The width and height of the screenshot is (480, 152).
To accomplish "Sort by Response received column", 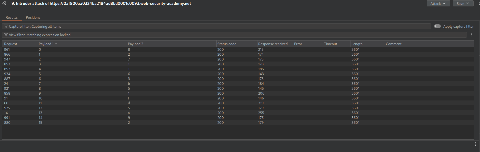I will pos(273,44).
